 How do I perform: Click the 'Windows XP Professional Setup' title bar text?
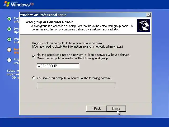[43, 15]
